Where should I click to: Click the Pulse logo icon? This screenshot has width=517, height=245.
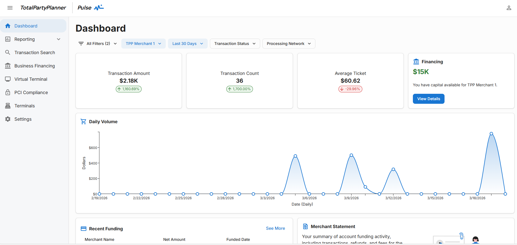[99, 7]
